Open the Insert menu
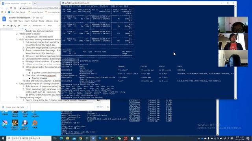The image size is (252, 141). [27, 21]
